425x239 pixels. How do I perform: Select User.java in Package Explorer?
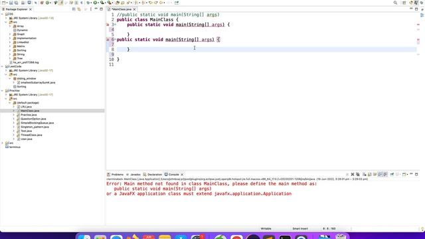click(27, 139)
